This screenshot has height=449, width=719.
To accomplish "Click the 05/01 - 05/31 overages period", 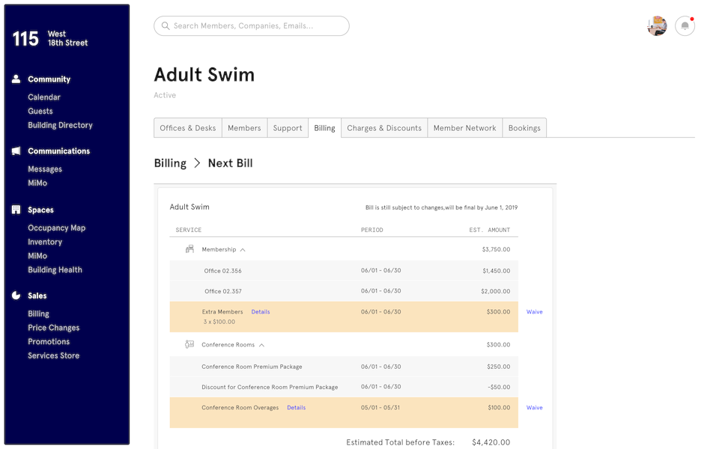I will tap(380, 407).
